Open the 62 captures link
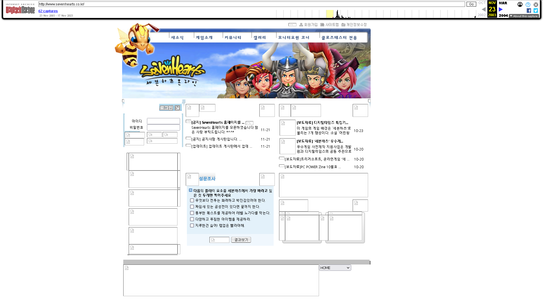 point(48,11)
